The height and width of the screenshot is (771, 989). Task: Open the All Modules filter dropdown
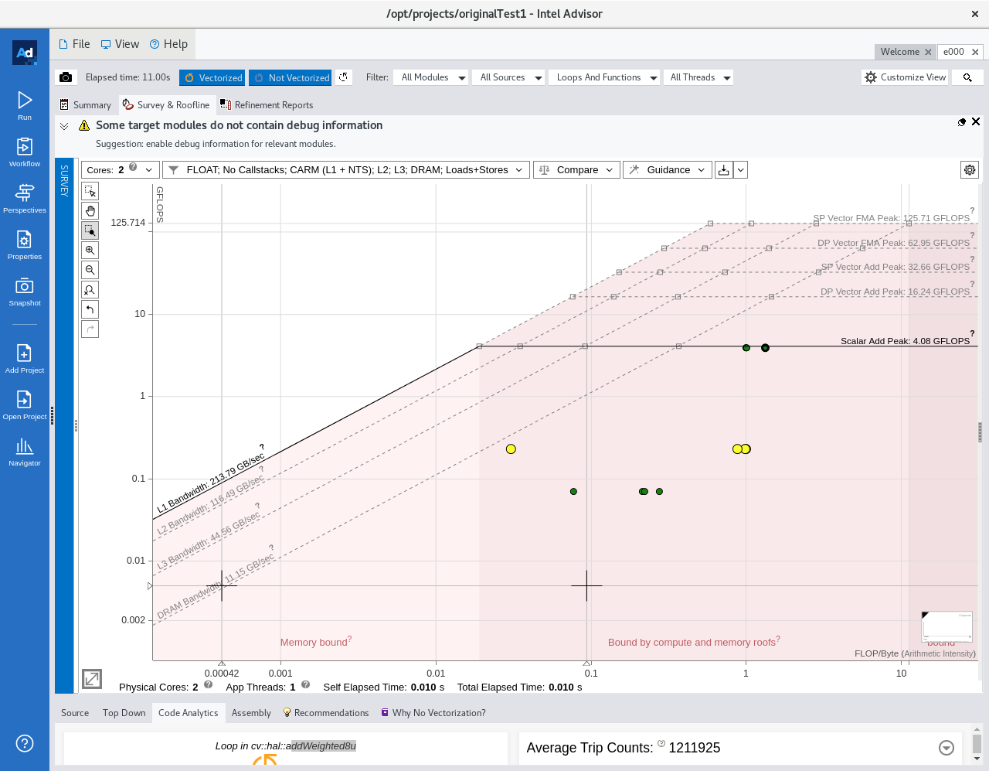(431, 77)
